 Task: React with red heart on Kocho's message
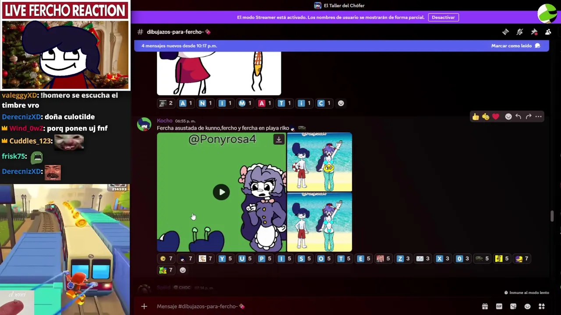496,116
